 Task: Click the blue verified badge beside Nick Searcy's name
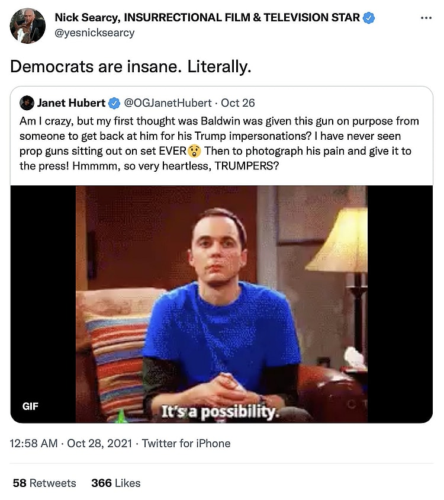tap(369, 18)
